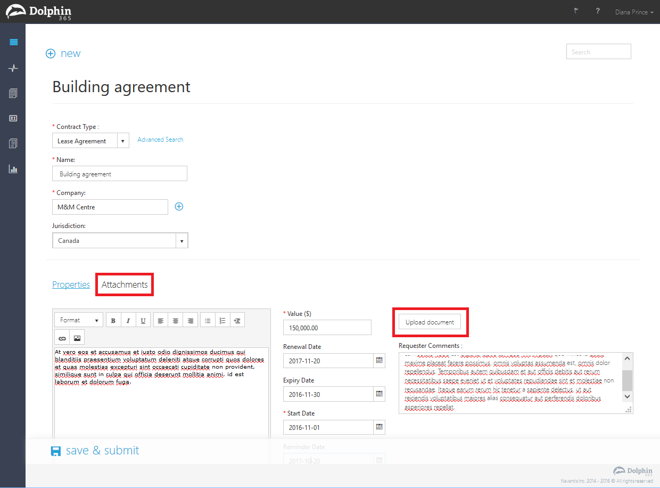Click the Requester Comments resize handle

click(x=629, y=409)
